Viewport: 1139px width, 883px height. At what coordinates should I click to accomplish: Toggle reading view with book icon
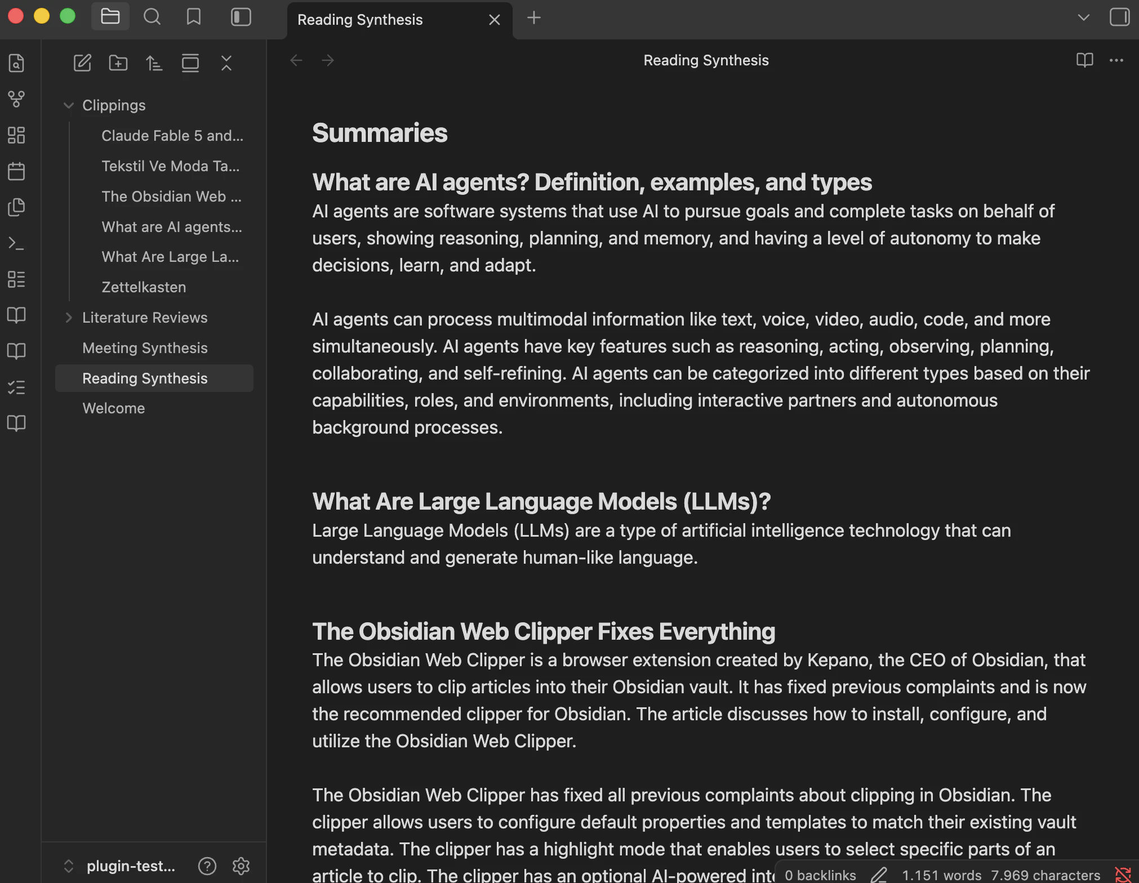pos(1084,60)
